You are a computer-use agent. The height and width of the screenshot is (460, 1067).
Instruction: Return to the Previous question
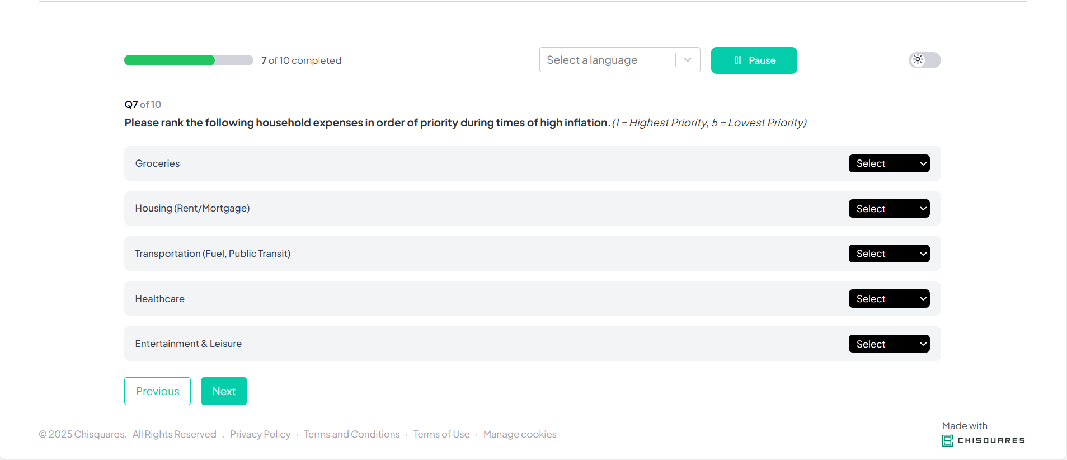(157, 391)
